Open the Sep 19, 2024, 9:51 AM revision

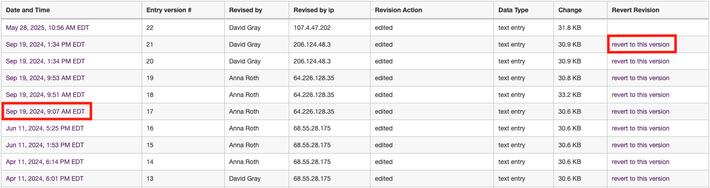[45, 95]
